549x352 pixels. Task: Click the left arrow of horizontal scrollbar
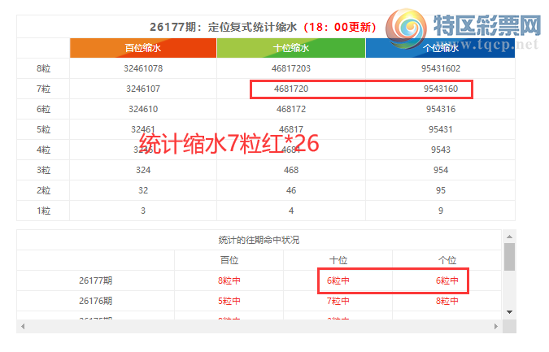23,327
